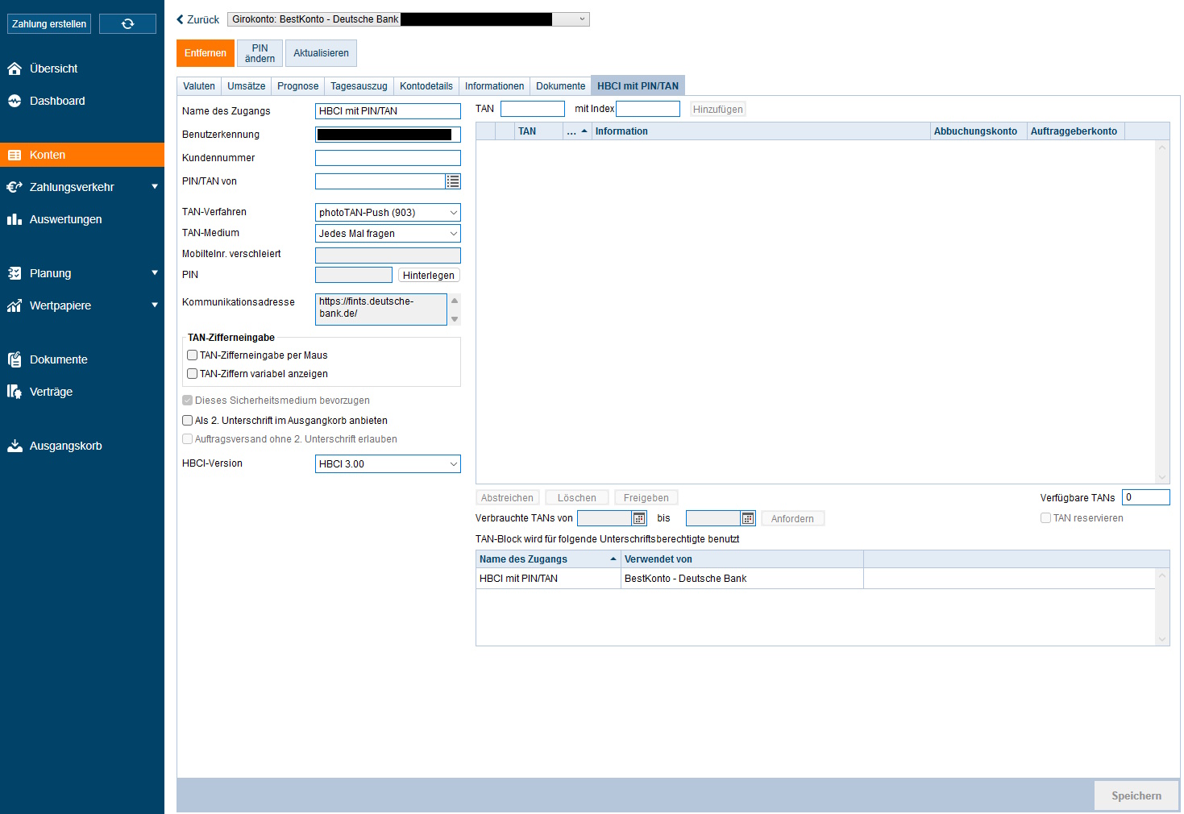Tick Als 2. Unterschrift im Ausgangkorb anbieten
This screenshot has height=814, width=1184.
pyautogui.click(x=188, y=421)
